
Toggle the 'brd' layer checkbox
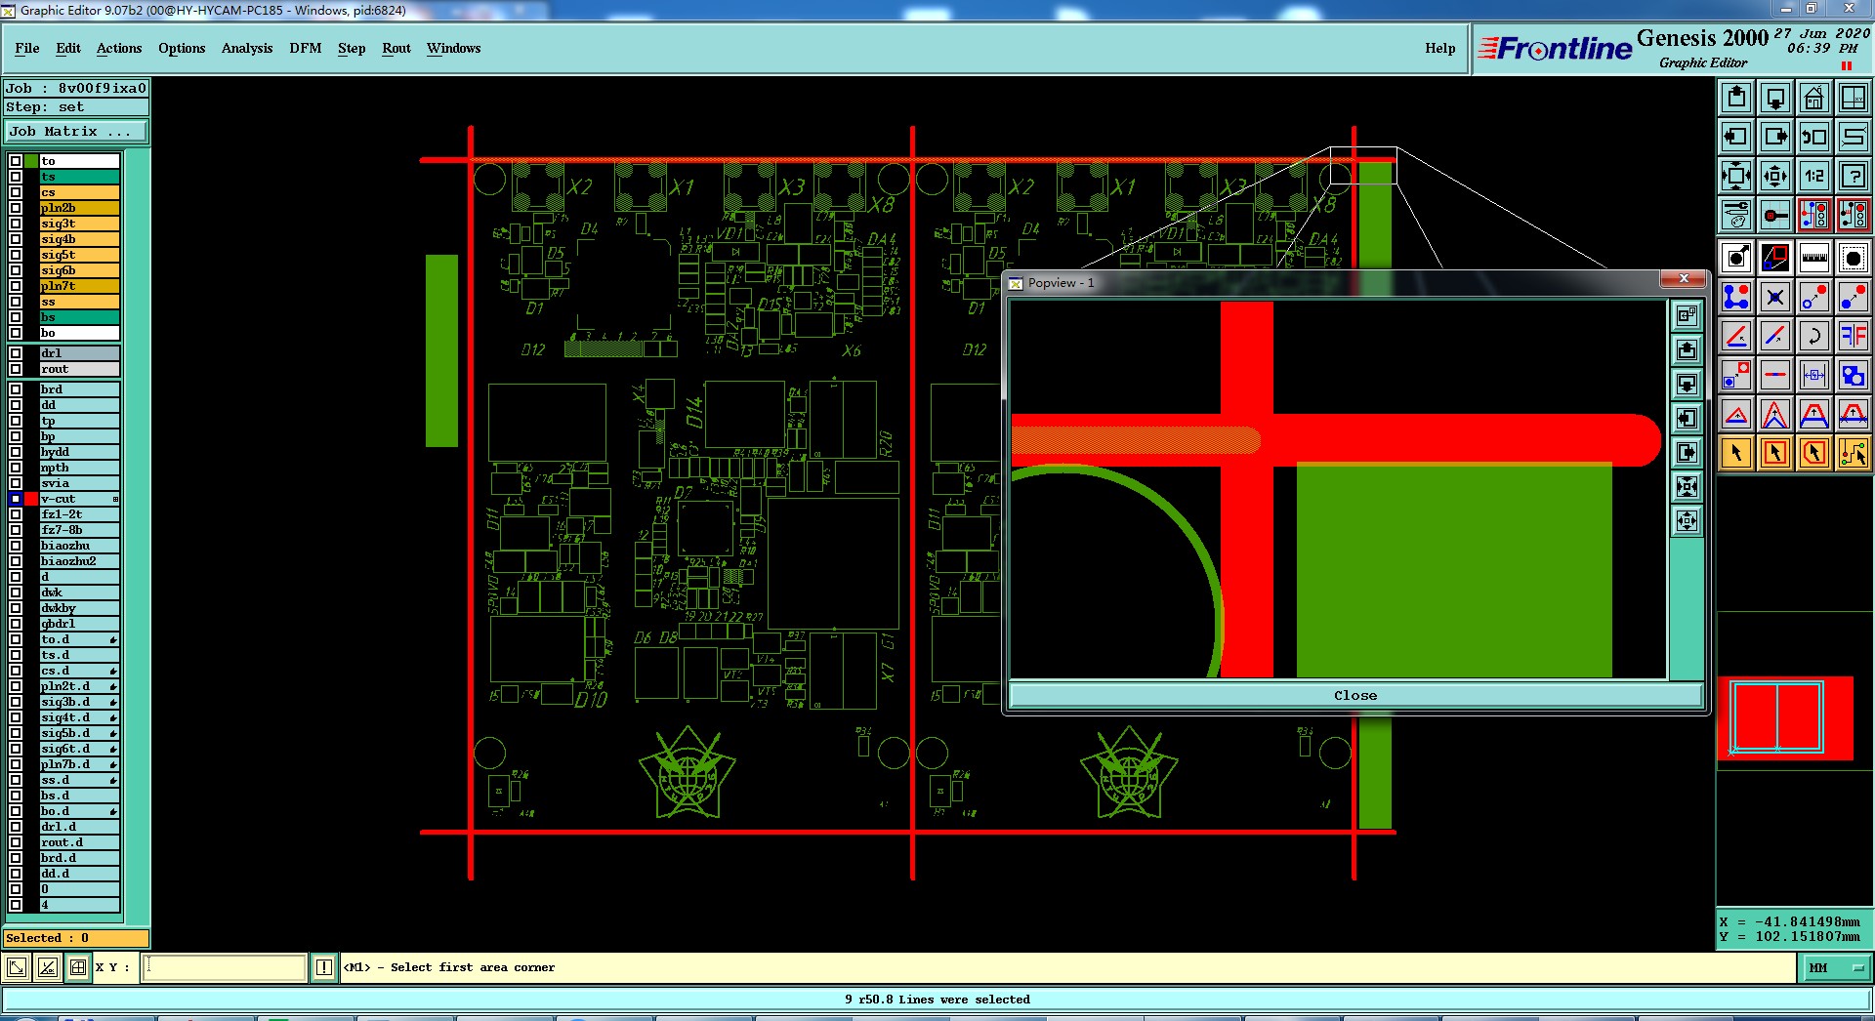pyautogui.click(x=16, y=389)
